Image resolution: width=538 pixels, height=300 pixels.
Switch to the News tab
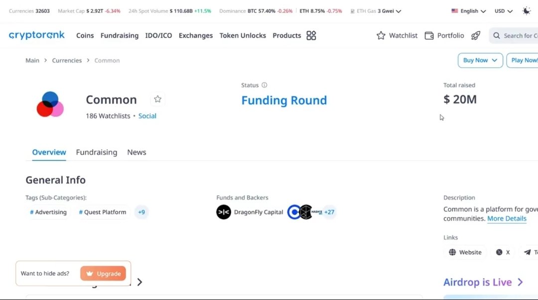pos(136,152)
